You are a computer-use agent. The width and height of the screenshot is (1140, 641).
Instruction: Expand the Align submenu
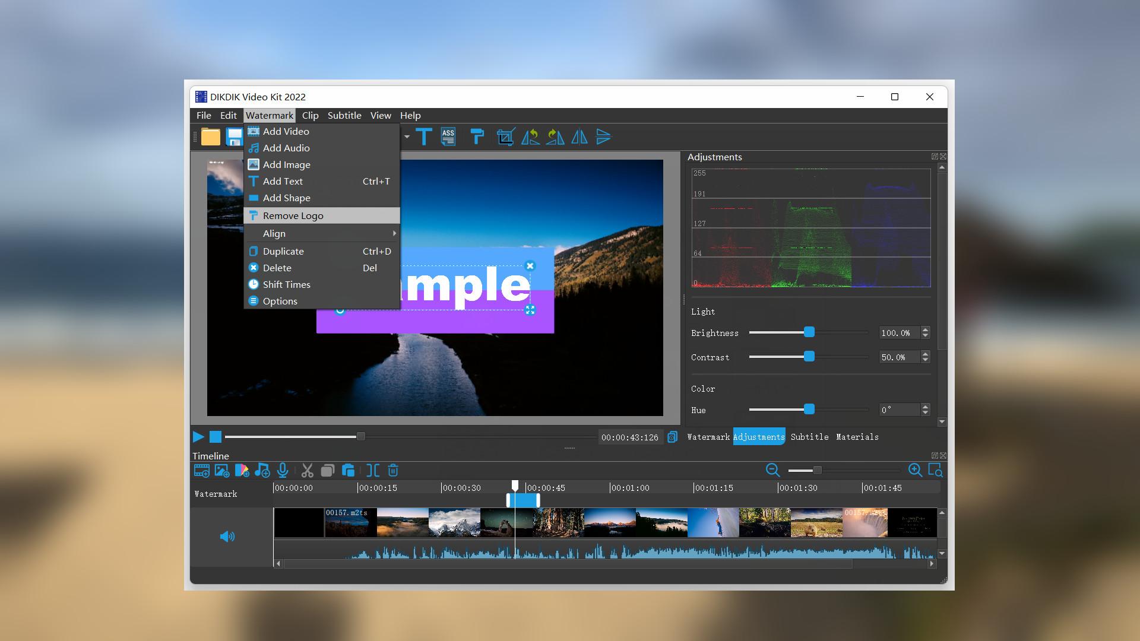coord(274,233)
